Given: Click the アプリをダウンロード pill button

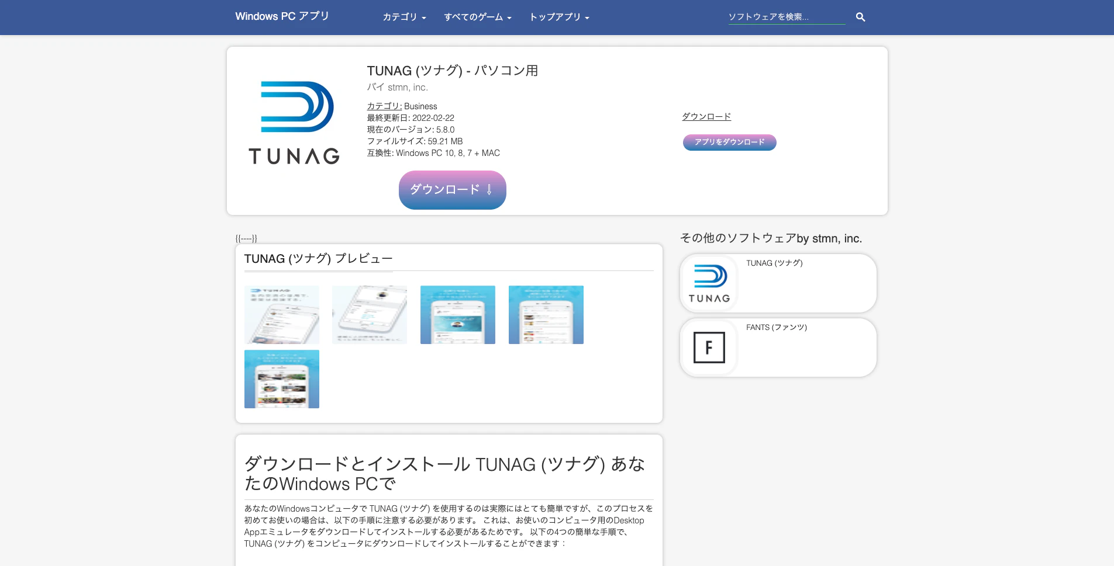Looking at the screenshot, I should (x=729, y=143).
